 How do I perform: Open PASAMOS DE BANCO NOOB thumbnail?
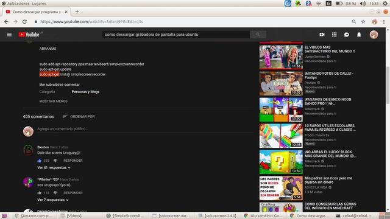tap(281, 109)
